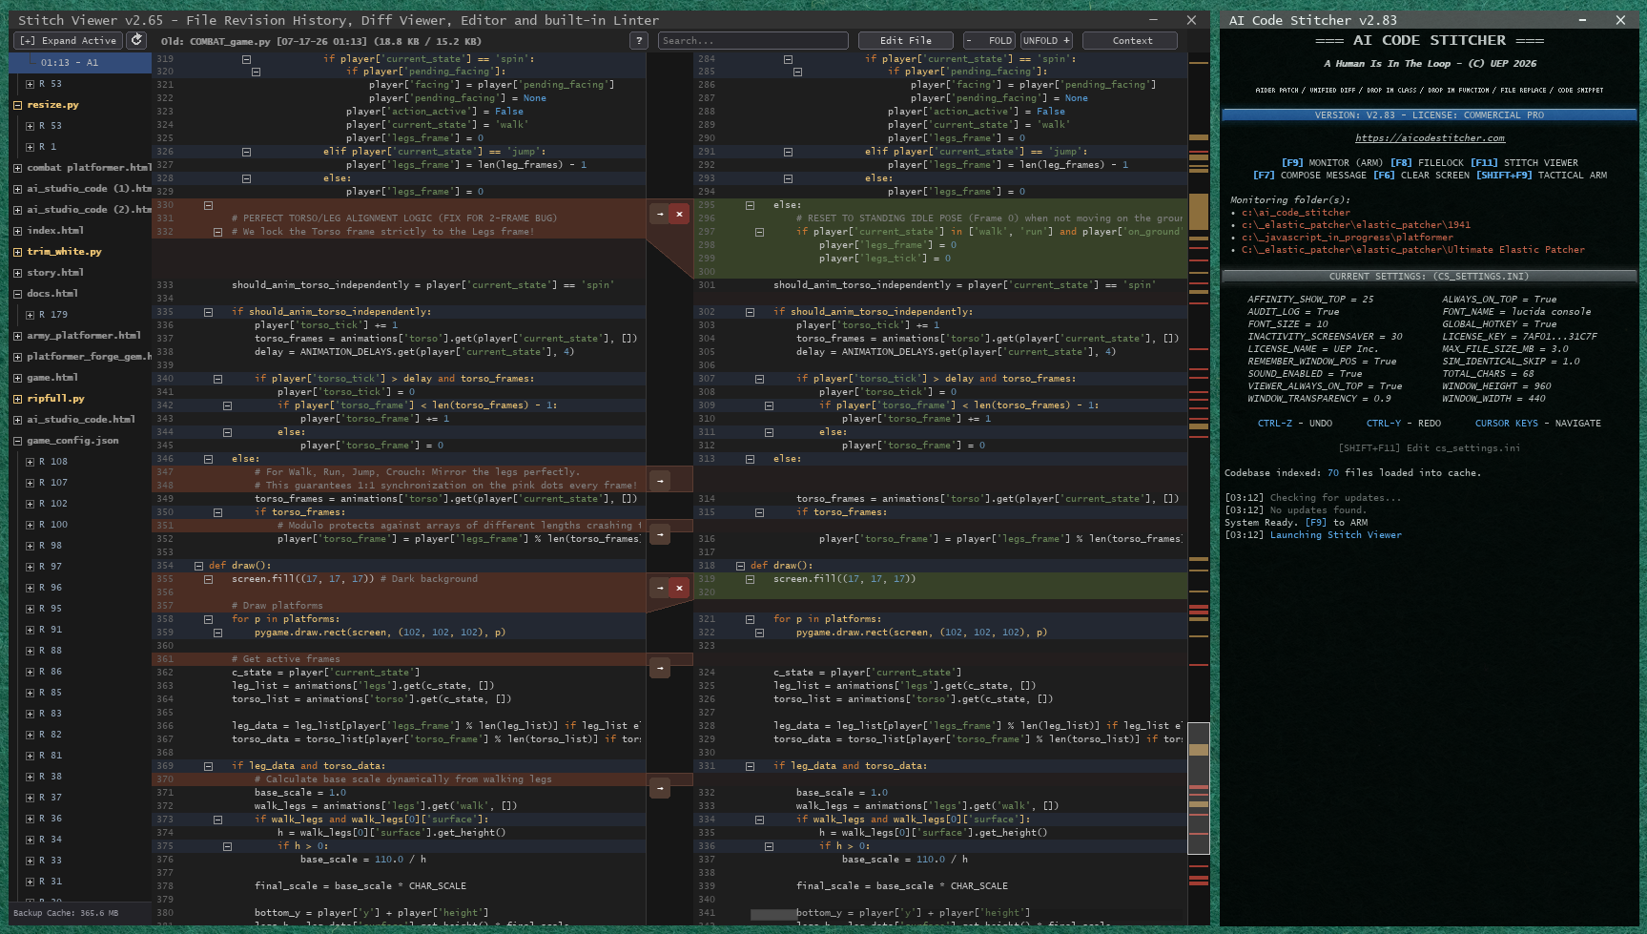This screenshot has height=934, width=1647.
Task: Click [SHIFT+F11] Edit cs_settings.ini text
Action: 1429,448
